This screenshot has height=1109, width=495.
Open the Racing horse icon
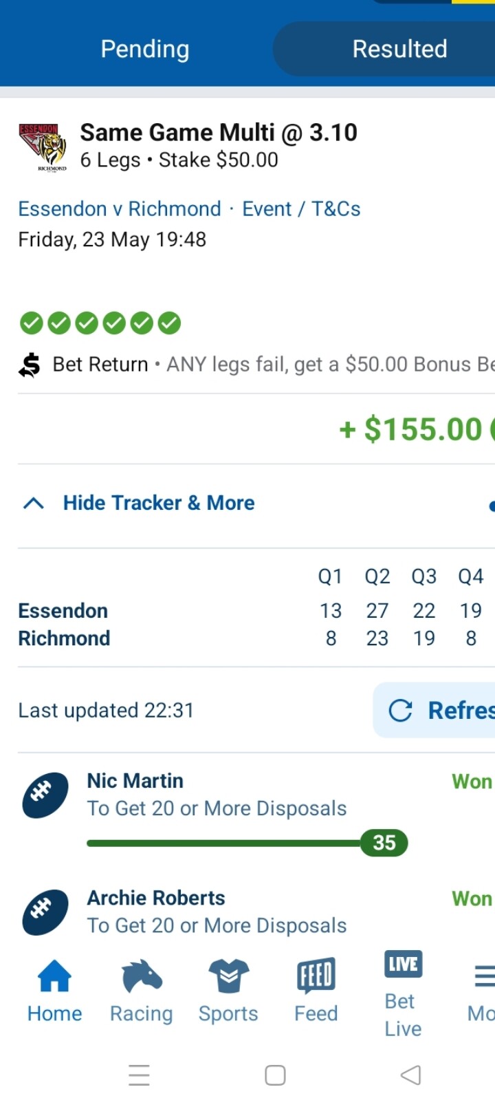(x=142, y=977)
